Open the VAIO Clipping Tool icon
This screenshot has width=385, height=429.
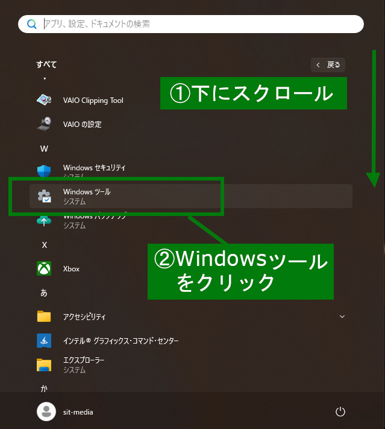[x=44, y=100]
